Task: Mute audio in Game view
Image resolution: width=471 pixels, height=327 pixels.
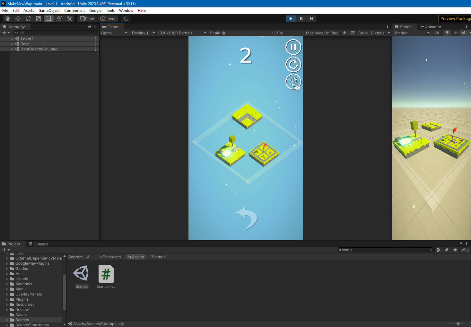Action: (x=345, y=33)
